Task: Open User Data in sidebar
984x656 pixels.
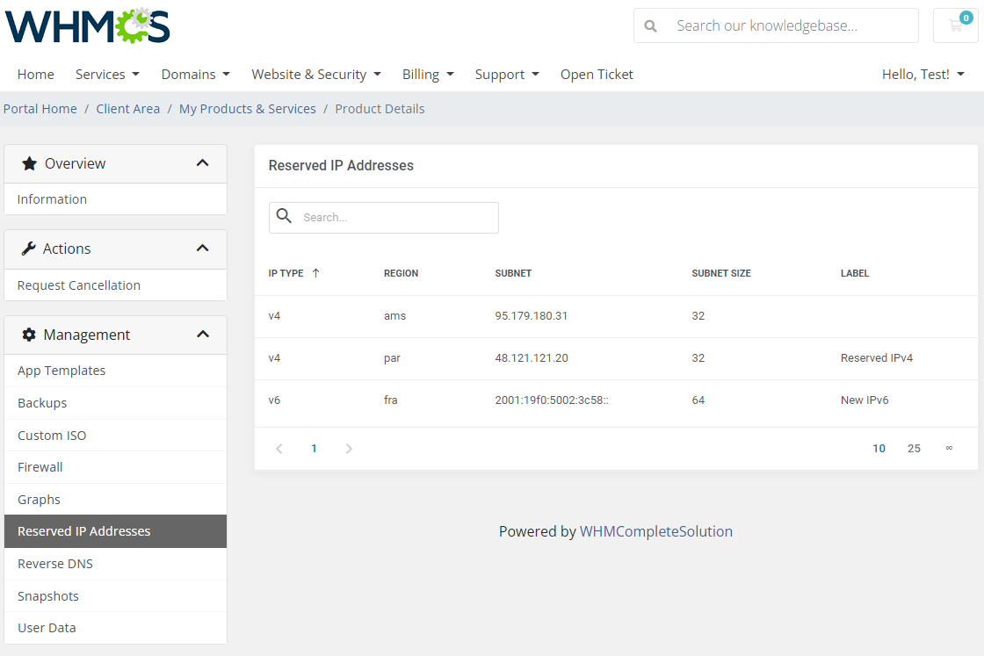Action: 115,628
